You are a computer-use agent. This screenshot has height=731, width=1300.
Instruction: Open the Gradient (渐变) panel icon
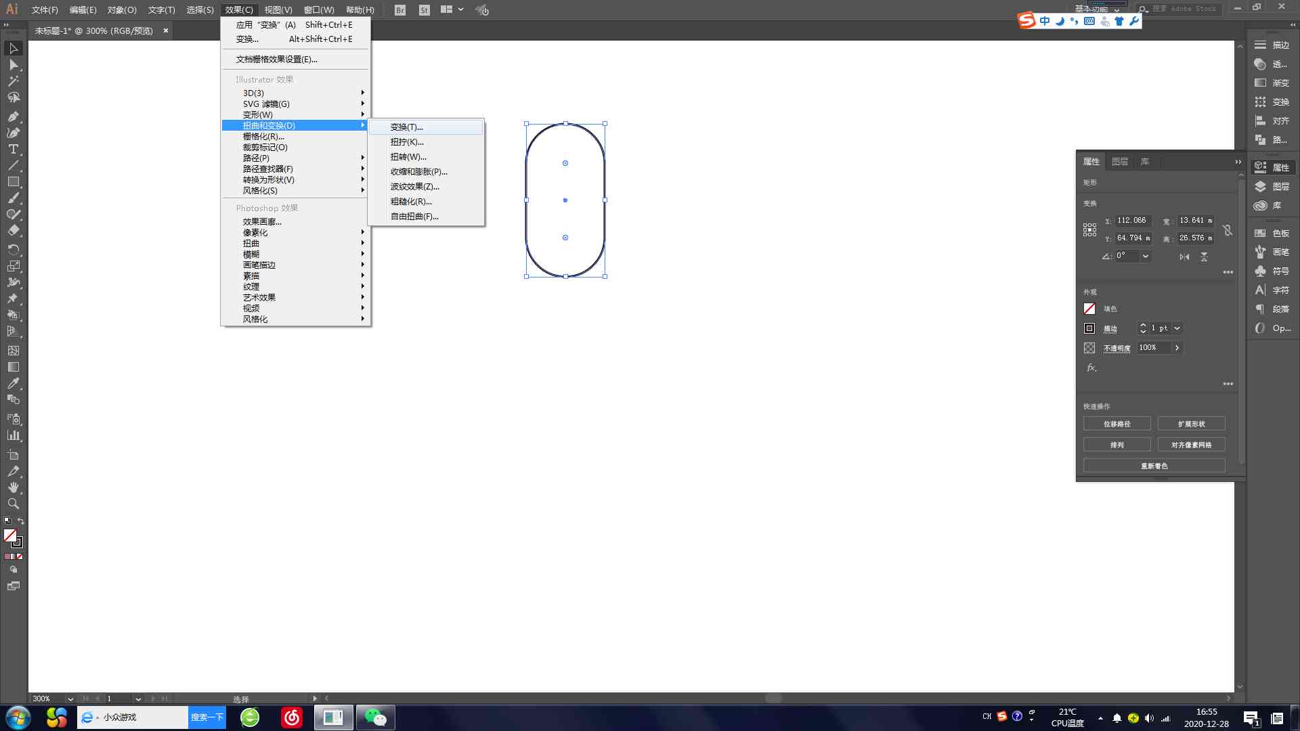[1260, 83]
